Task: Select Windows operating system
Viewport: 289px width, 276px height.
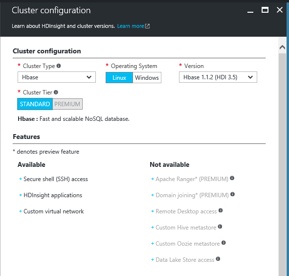Action: pyautogui.click(x=147, y=77)
